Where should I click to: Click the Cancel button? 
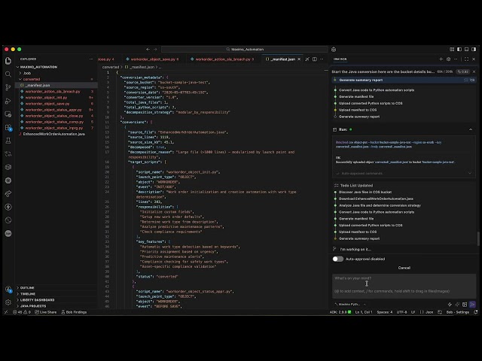coord(404,268)
